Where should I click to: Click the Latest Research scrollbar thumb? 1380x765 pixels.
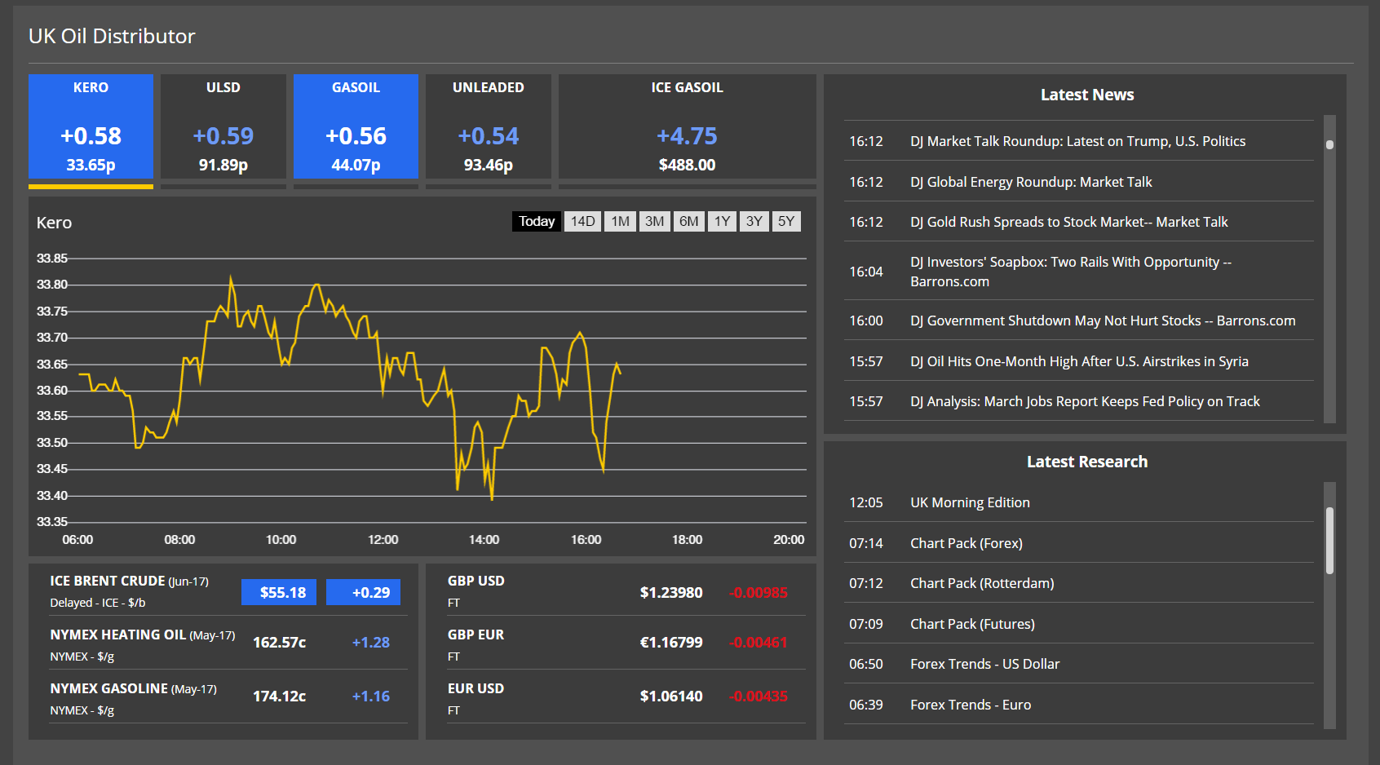point(1329,541)
